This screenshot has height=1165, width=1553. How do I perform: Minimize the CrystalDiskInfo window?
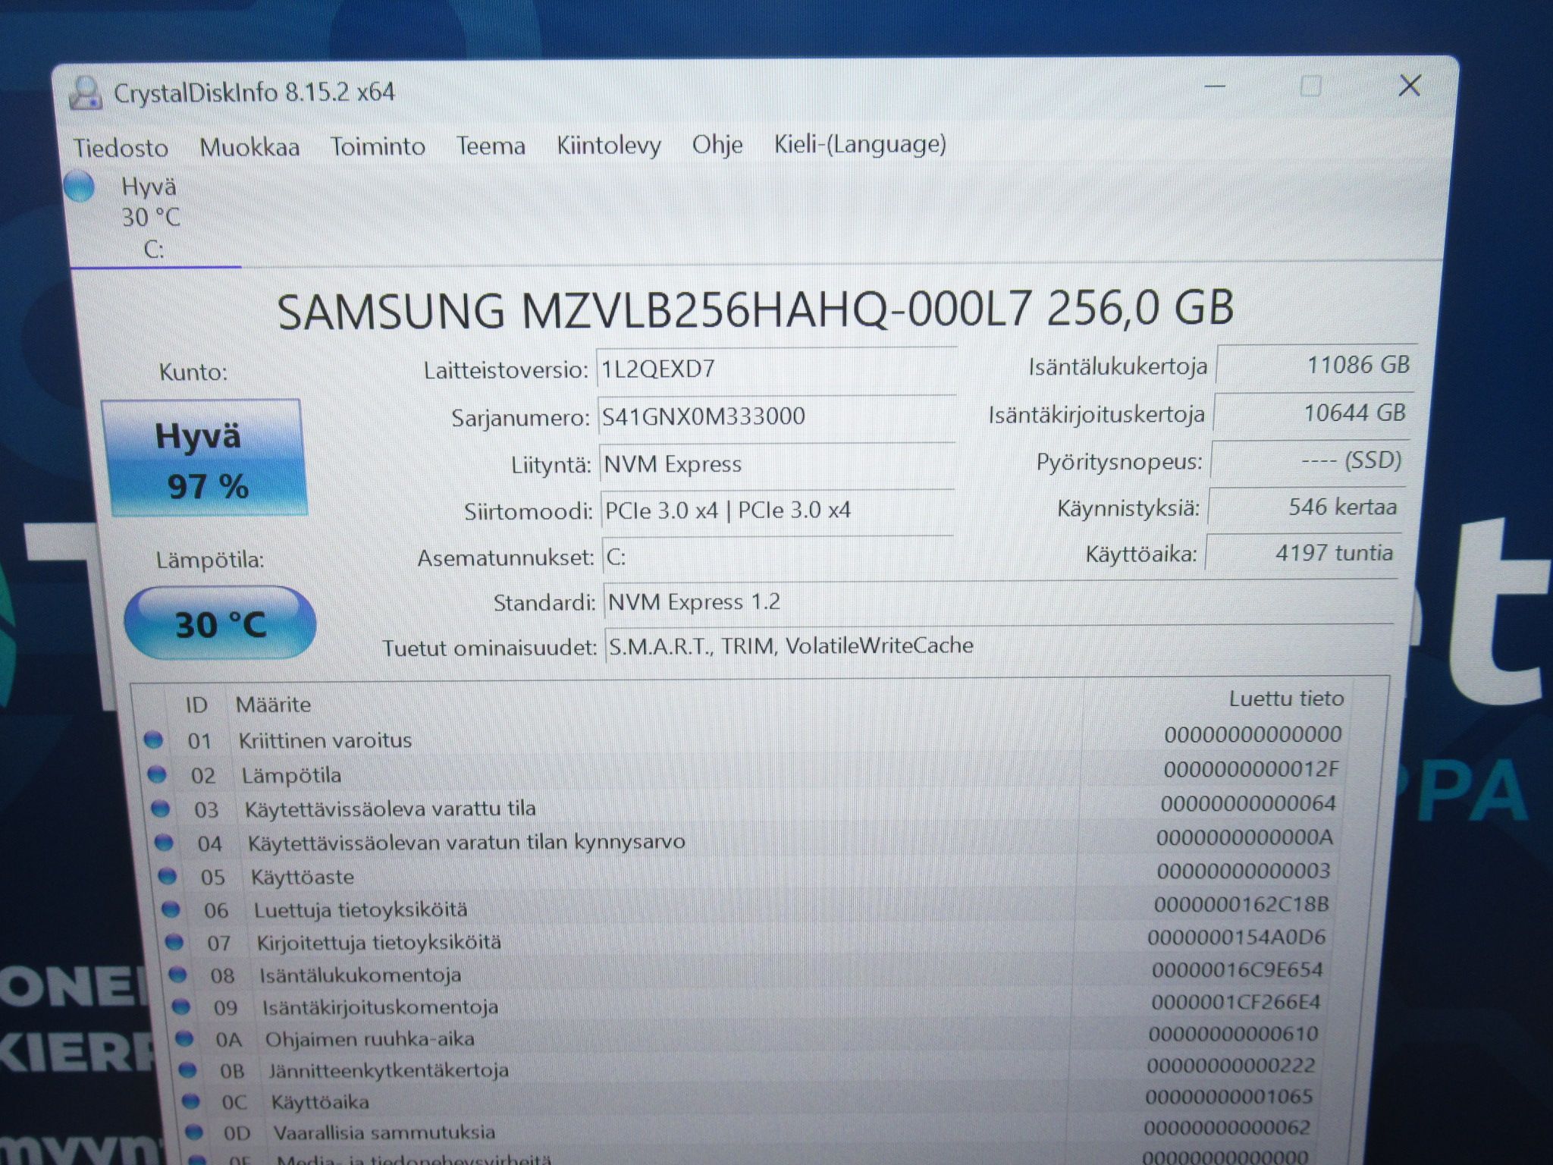pyautogui.click(x=1215, y=86)
